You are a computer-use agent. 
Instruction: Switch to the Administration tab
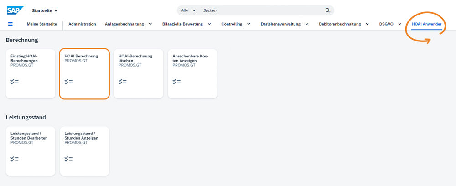click(82, 24)
